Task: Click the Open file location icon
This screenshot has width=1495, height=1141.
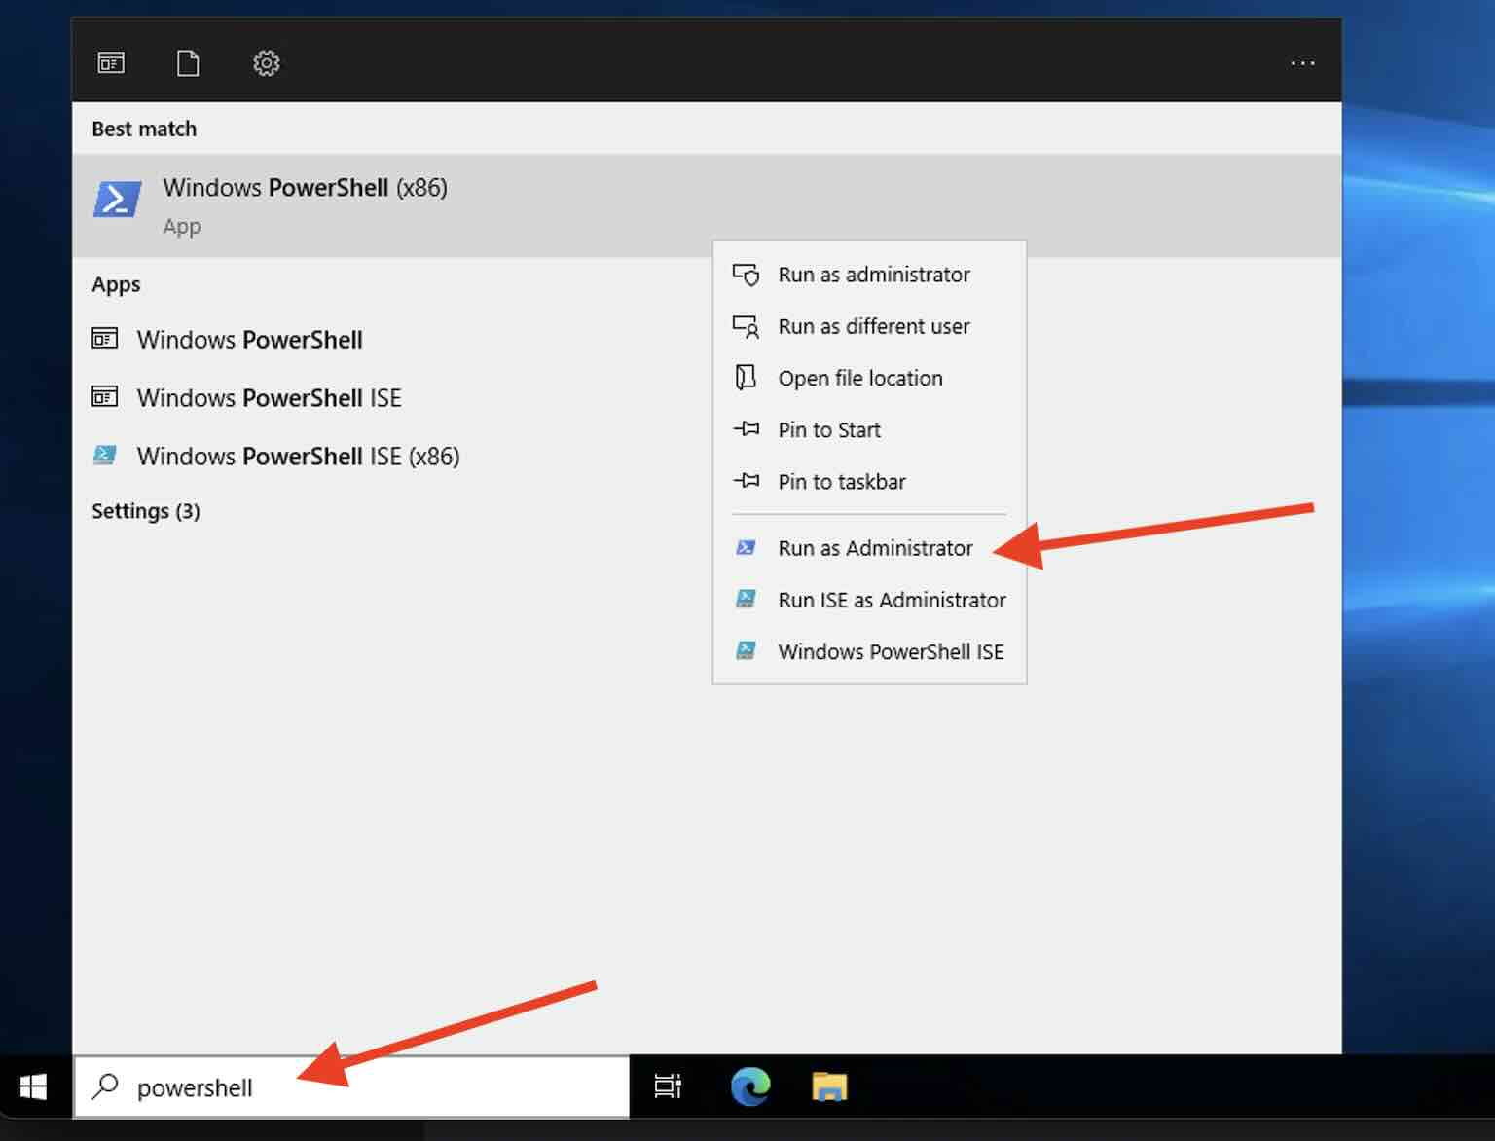Action: pyautogui.click(x=746, y=378)
